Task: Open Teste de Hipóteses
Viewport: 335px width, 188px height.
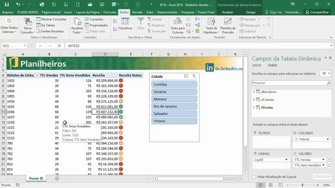Action: 211,26
